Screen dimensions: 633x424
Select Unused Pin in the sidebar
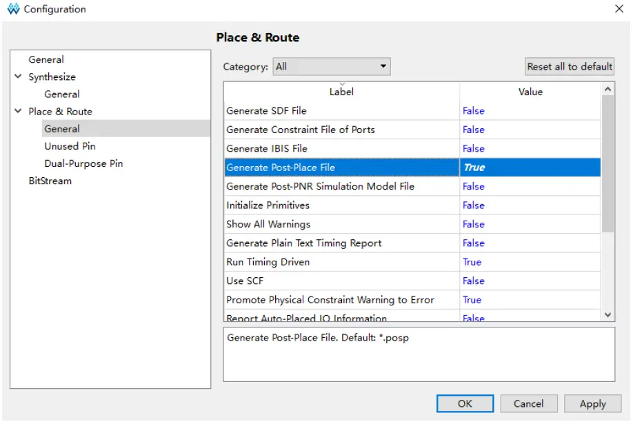70,146
